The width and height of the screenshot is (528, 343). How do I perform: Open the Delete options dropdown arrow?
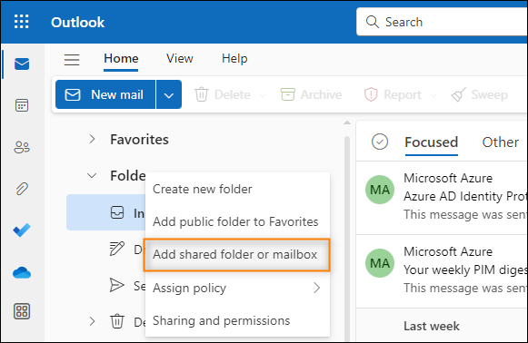coord(263,95)
